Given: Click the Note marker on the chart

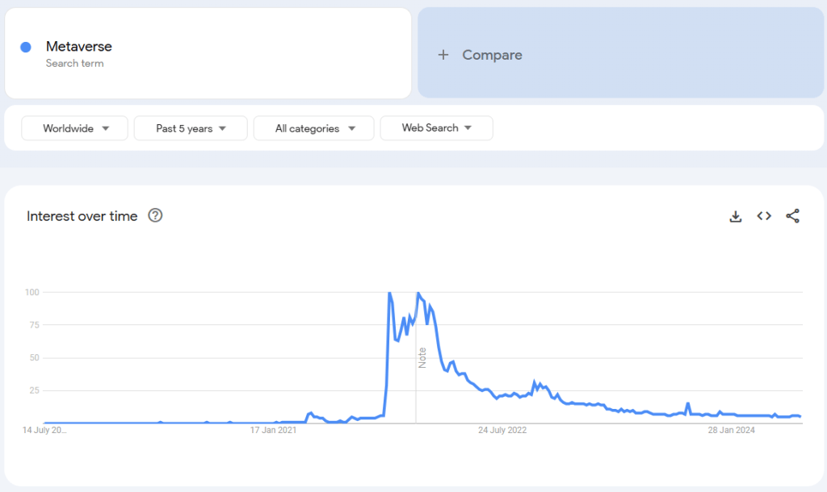Looking at the screenshot, I should pos(422,357).
